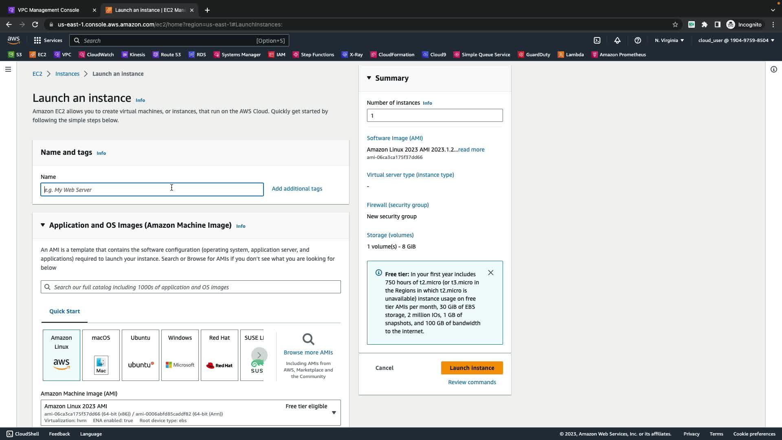The height and width of the screenshot is (440, 782).
Task: Collapse the Summary panel
Action: tap(369, 78)
